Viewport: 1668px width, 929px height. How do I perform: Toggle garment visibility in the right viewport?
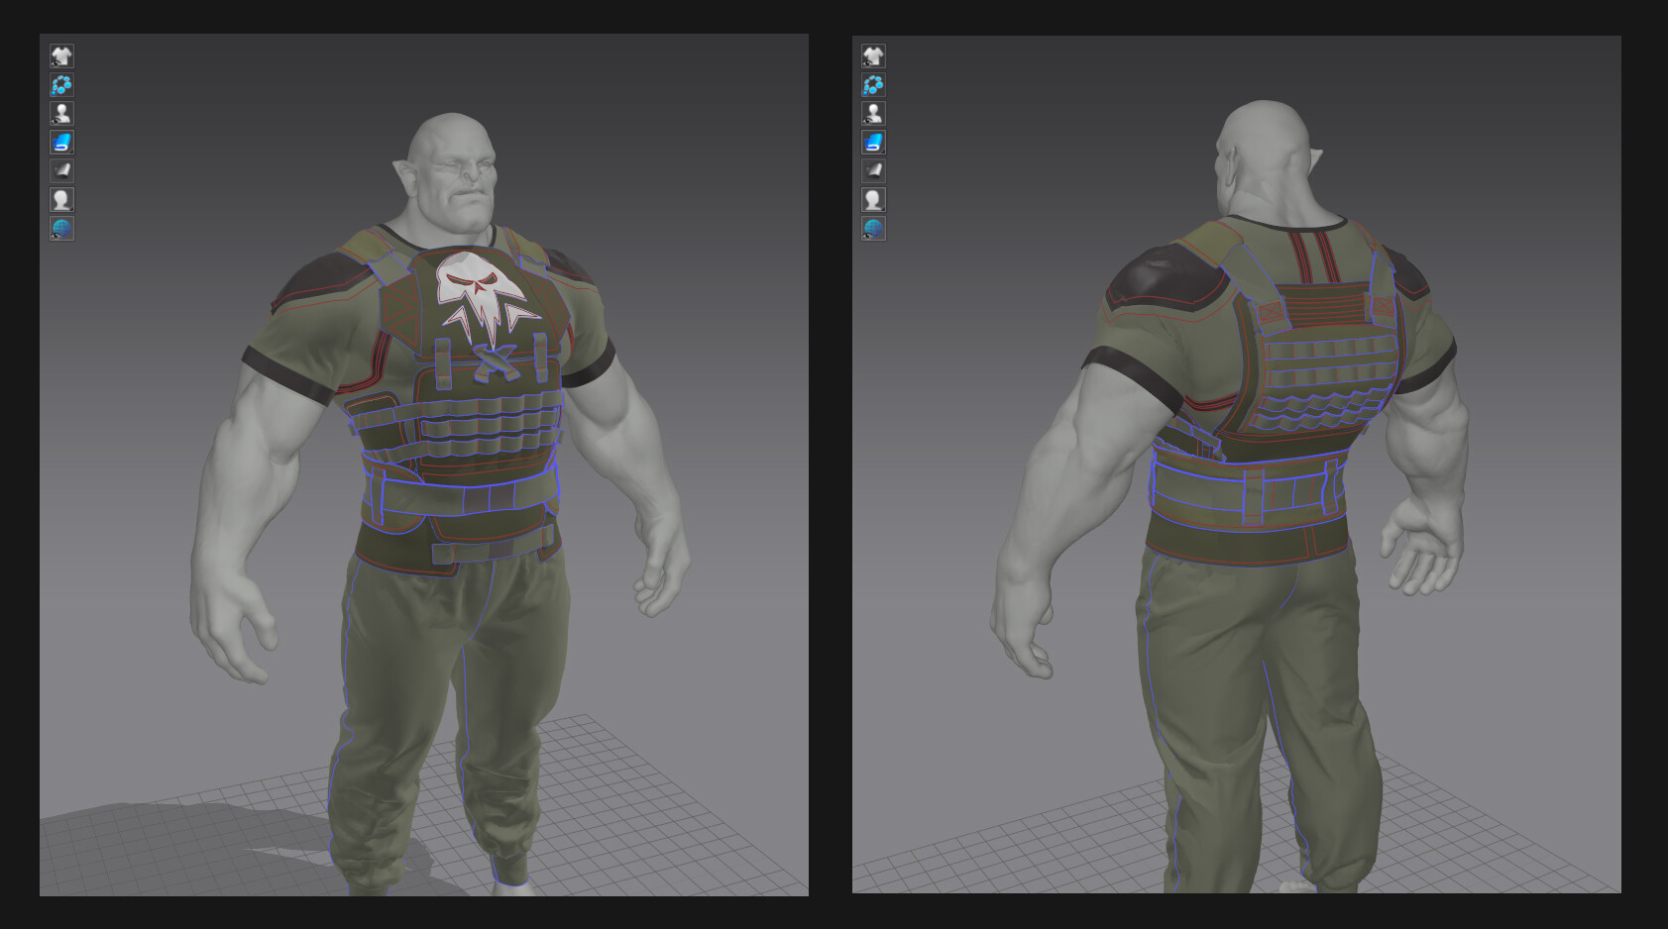(x=872, y=56)
